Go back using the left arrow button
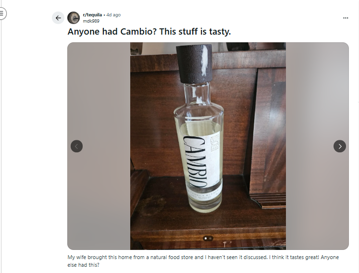 [x=58, y=18]
